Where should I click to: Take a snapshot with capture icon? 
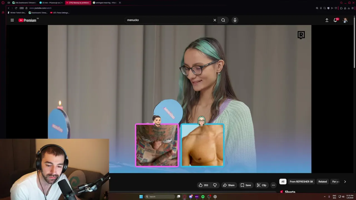[325, 8]
